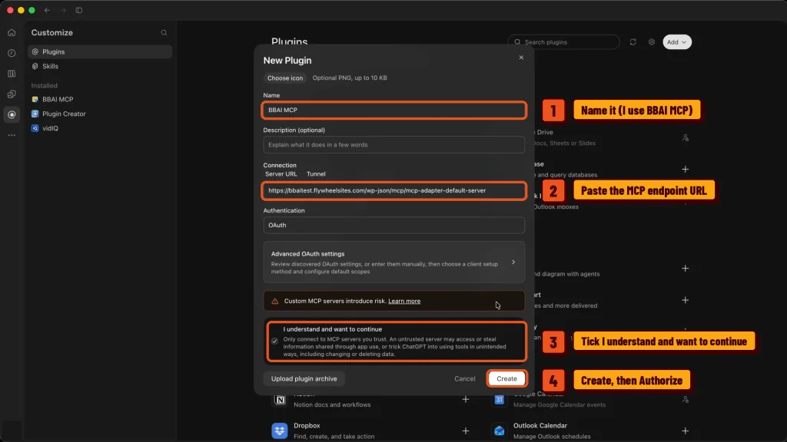
Task: Toggle the sidebar panel icon in title bar
Action: point(79,10)
